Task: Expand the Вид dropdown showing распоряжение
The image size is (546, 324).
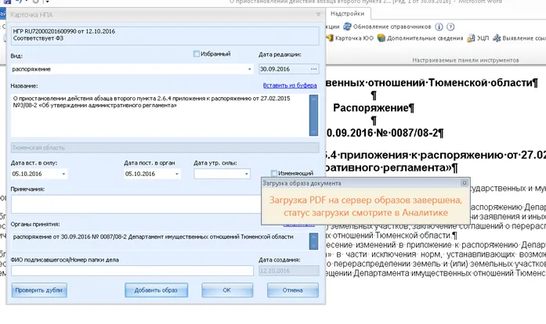Action: (249, 69)
